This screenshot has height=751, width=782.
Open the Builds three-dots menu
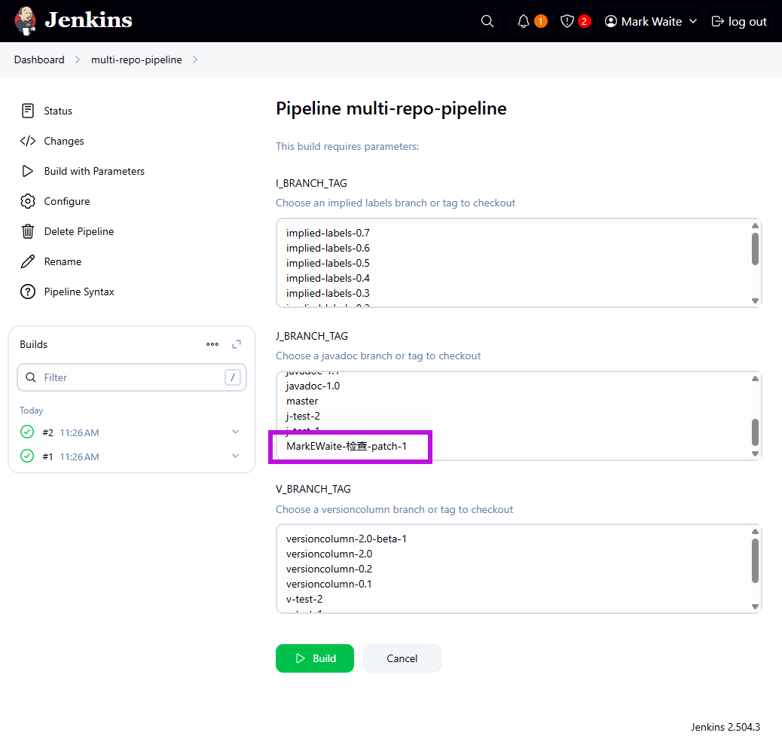(x=212, y=344)
